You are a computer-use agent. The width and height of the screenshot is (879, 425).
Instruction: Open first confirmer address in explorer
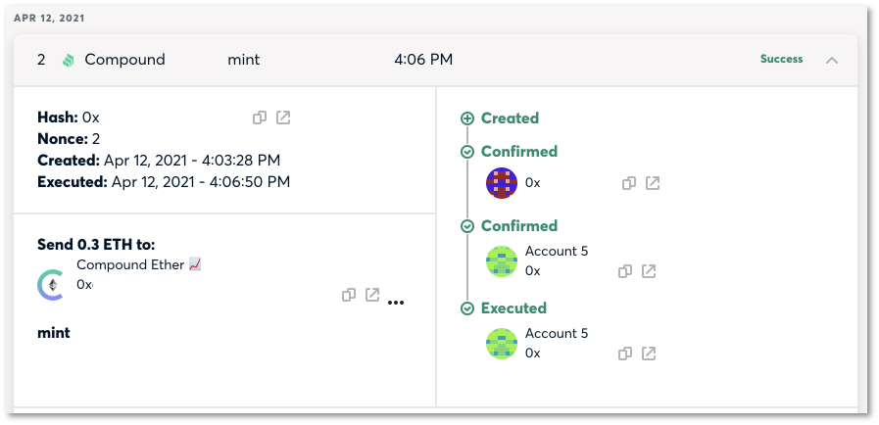pyautogui.click(x=653, y=183)
